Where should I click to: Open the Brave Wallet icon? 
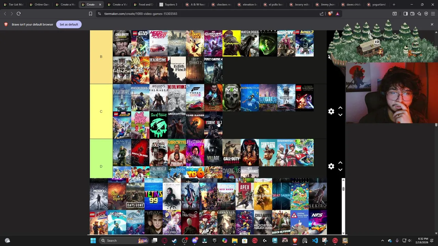point(412,14)
